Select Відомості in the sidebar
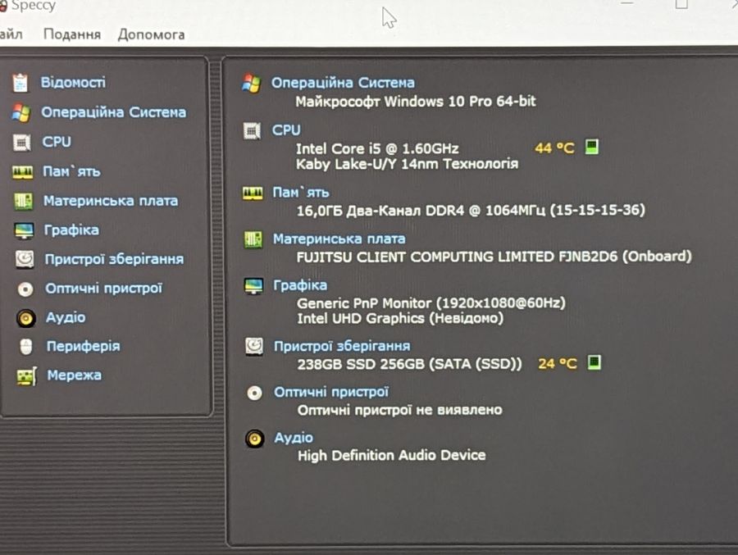This screenshot has height=555, width=738. 73,82
